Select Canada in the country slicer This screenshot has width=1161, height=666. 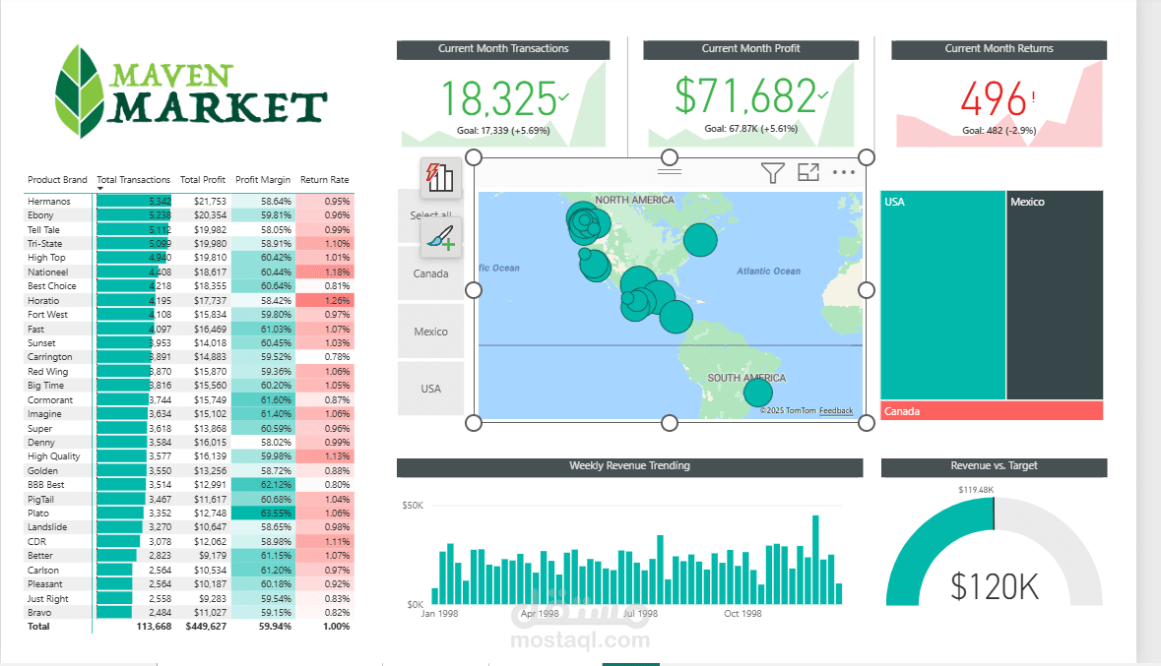click(431, 273)
